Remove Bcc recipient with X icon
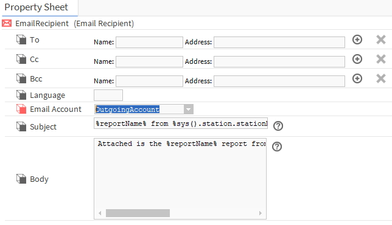The image size is (392, 225). [381, 78]
